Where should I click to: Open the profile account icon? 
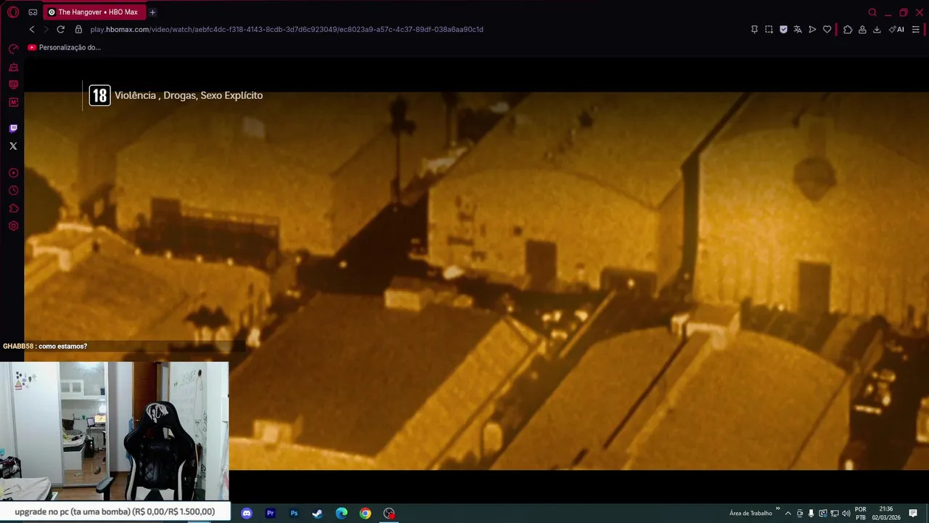(862, 29)
